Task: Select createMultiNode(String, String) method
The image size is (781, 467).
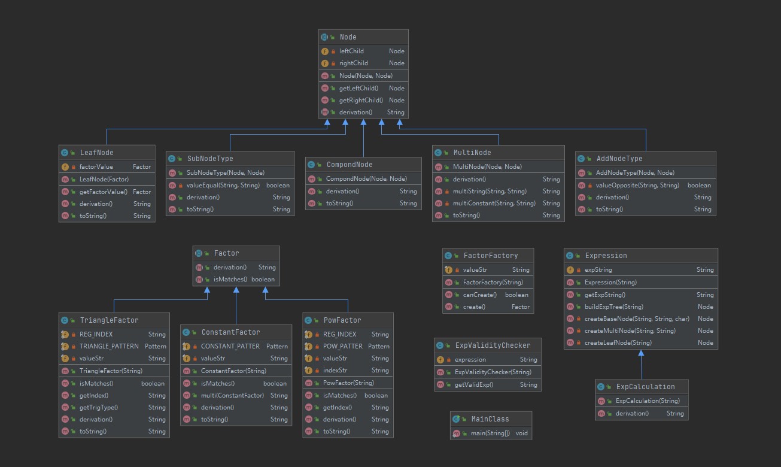Action: (x=640, y=330)
